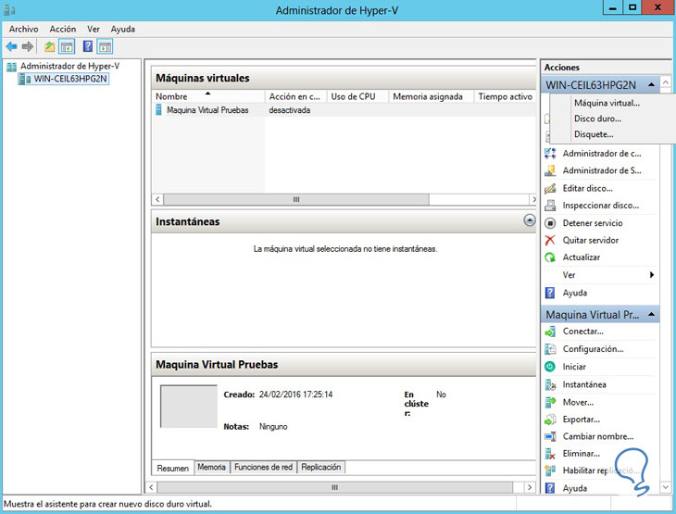Click left arrow of bottom center-pane scrollbar
This screenshot has width=676, height=514.
coord(151,487)
